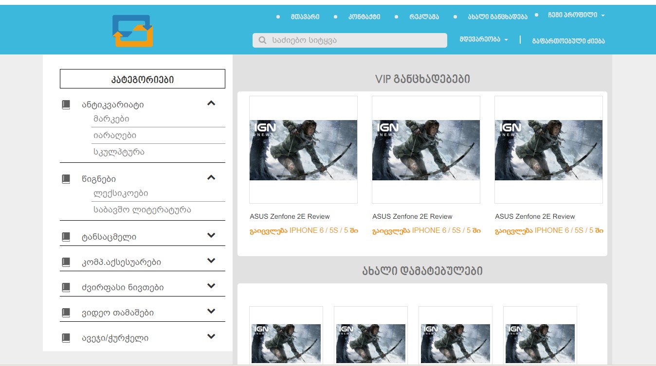656x366 pixels.
Task: Open the კონტაქტი menu item
Action: tap(364, 17)
